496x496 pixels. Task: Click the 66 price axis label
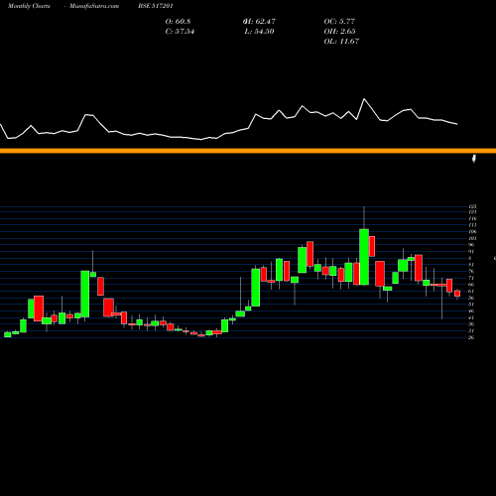[471, 285]
